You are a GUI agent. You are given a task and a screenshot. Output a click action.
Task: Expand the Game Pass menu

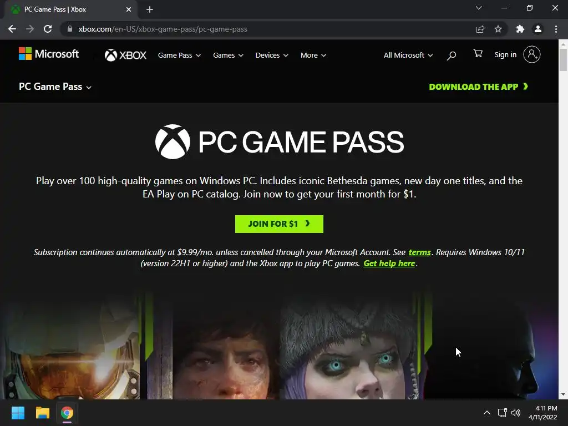click(x=179, y=55)
